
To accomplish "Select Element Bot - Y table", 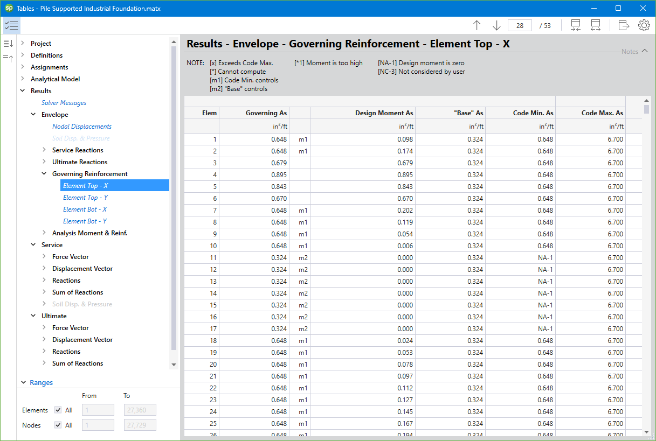I will [x=85, y=221].
